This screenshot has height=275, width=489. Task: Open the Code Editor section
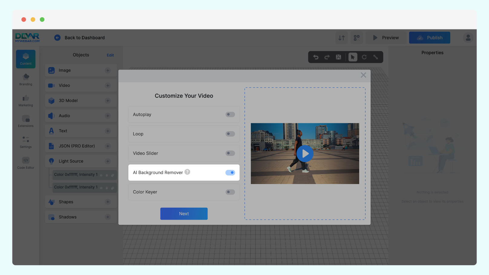point(26,163)
